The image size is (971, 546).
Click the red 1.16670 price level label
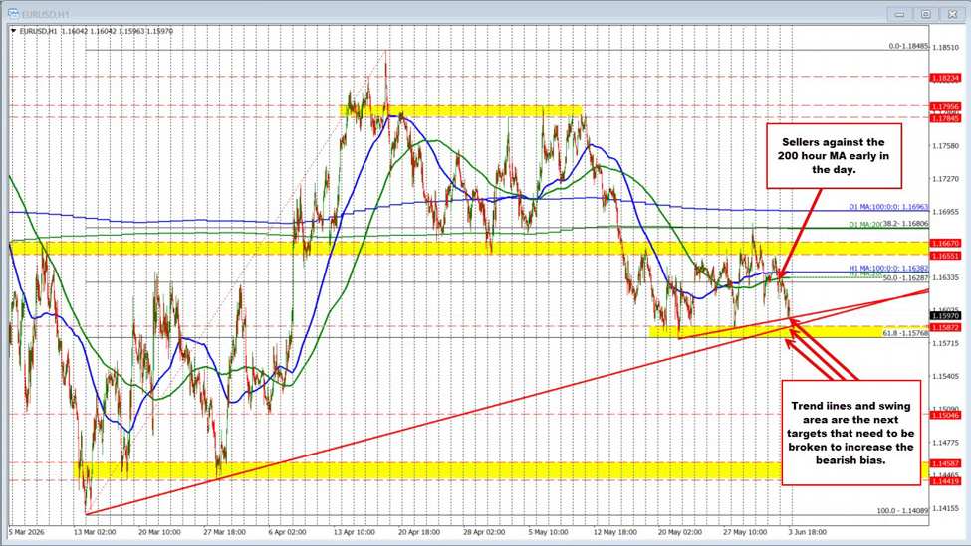pos(946,244)
